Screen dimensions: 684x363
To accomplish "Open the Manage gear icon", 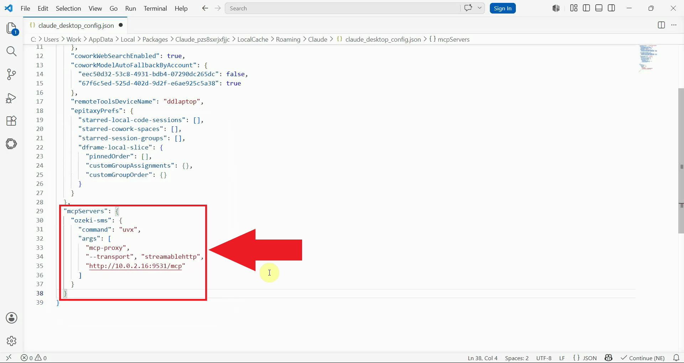I will click(11, 341).
